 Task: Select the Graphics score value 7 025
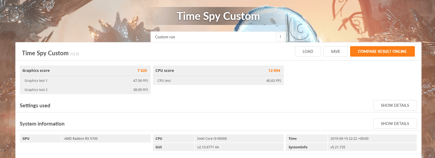point(142,71)
